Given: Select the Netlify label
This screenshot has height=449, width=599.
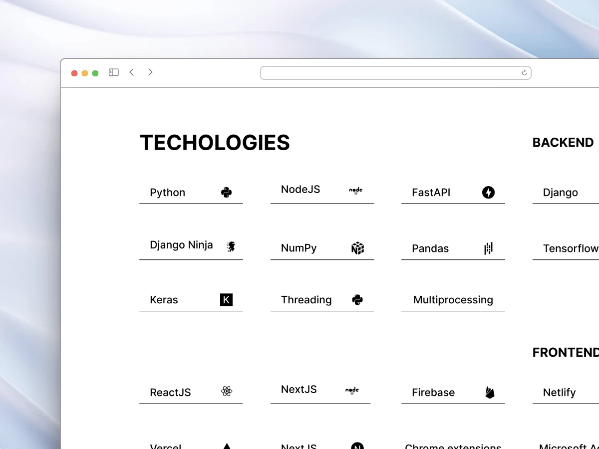Looking at the screenshot, I should [x=560, y=393].
